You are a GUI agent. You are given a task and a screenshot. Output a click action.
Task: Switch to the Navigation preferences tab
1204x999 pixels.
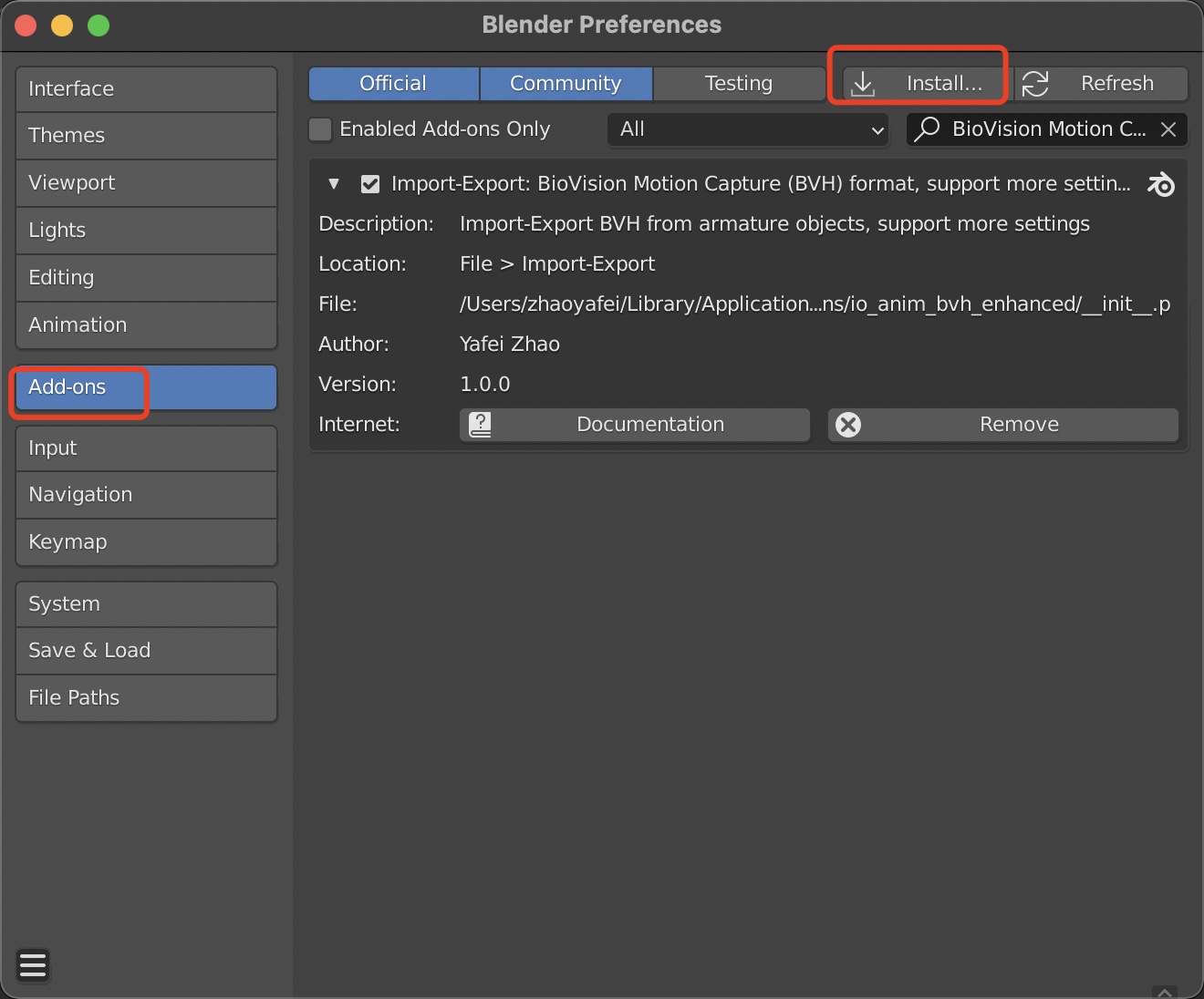pos(146,495)
